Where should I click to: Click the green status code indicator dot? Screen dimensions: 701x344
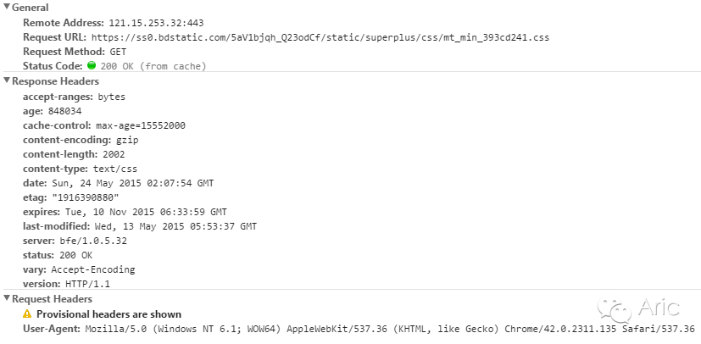point(92,65)
